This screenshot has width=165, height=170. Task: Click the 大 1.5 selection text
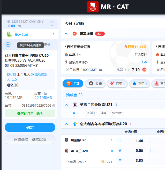(12, 79)
